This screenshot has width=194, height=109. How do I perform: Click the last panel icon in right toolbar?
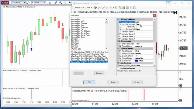tap(134, 8)
